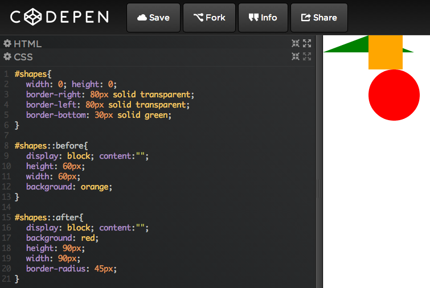
Task: Click the Share button
Action: click(x=319, y=18)
